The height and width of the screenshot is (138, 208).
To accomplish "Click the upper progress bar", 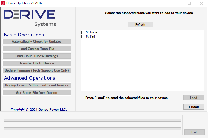I will pos(92,120).
